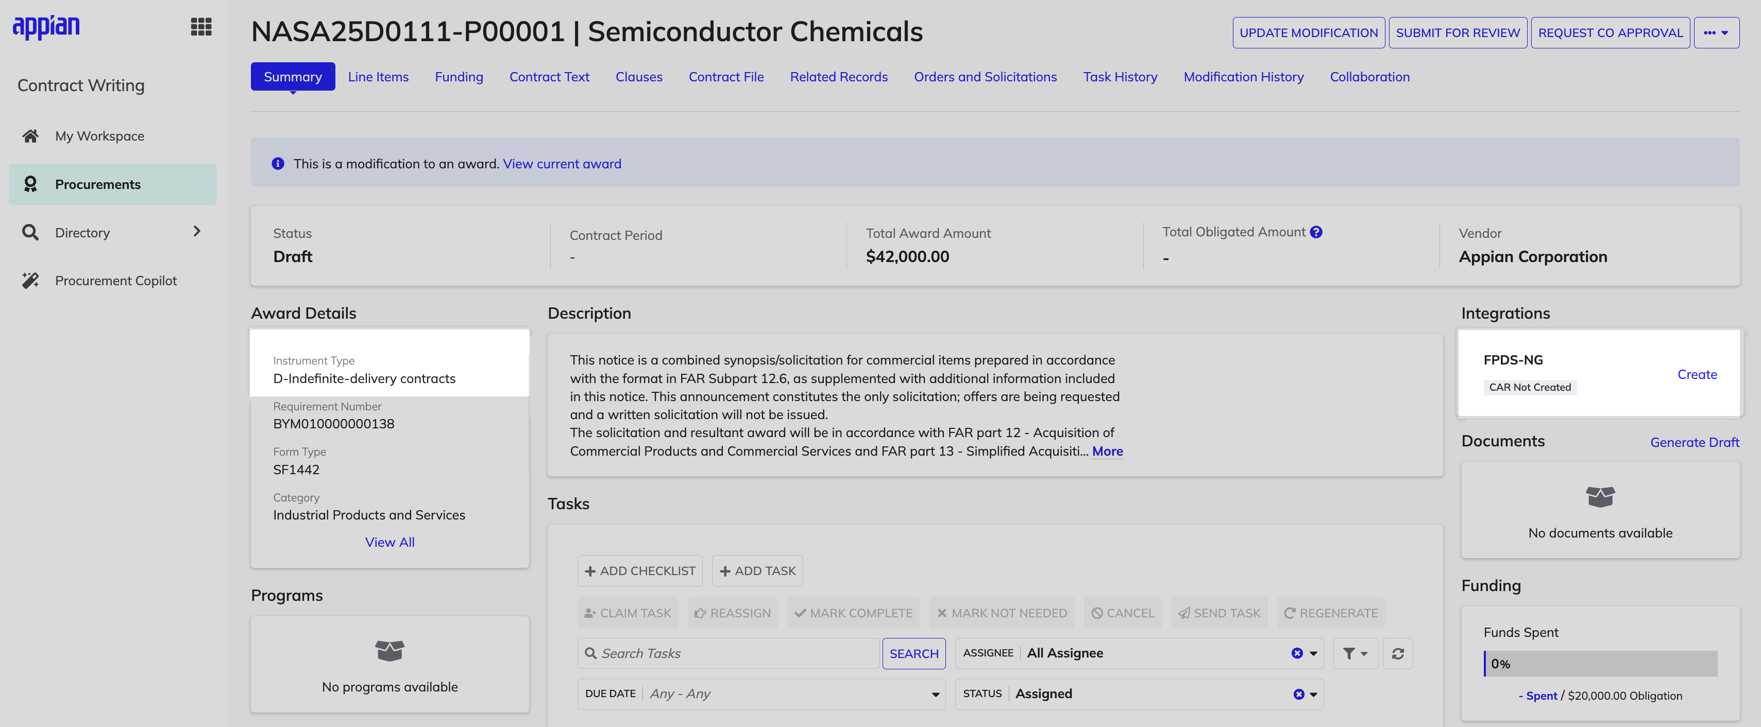The height and width of the screenshot is (727, 1761).
Task: Click Submit For Review button
Action: click(1458, 33)
